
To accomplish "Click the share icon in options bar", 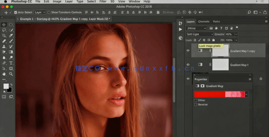I will point(265,12).
